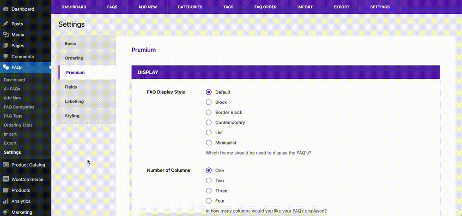Click the Comments speech bubble icon
Image resolution: width=462 pixels, height=216 pixels.
pos(6,56)
